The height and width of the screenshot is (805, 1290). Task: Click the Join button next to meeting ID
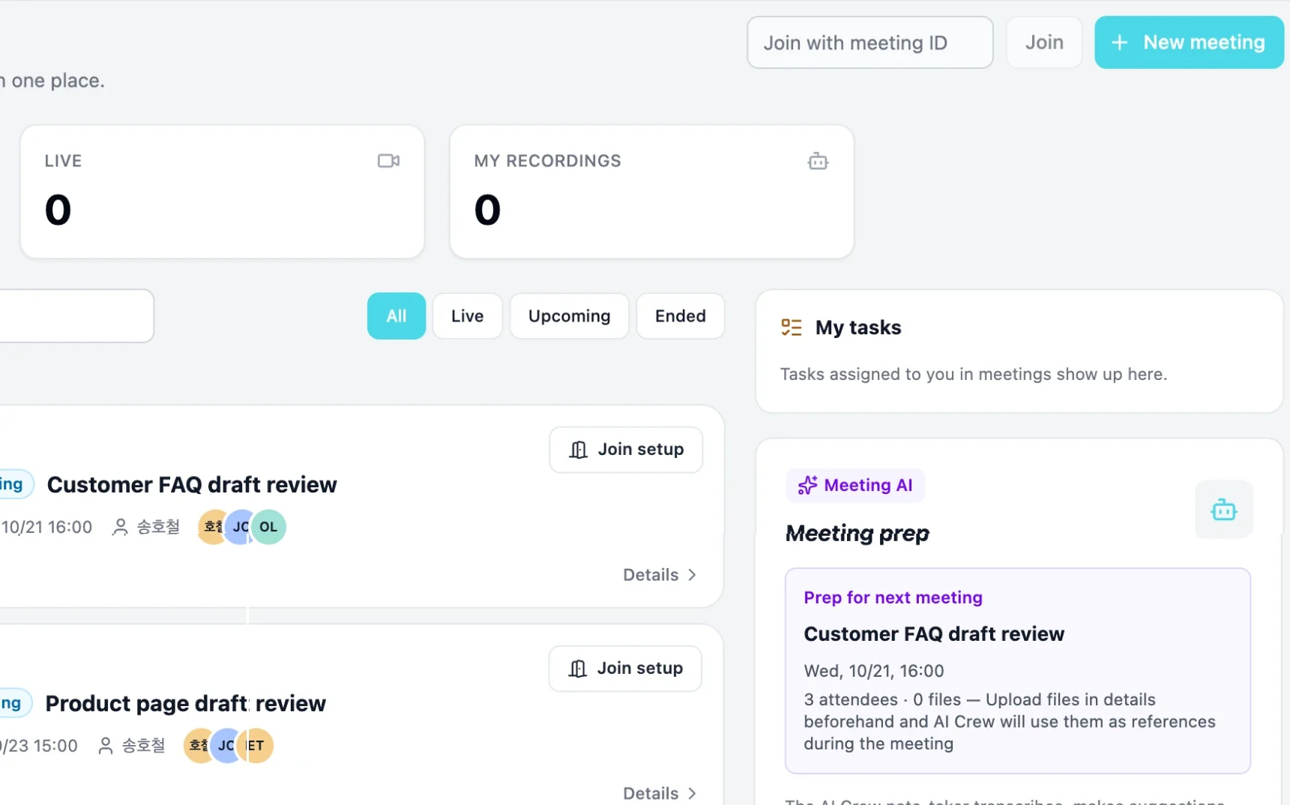tap(1044, 43)
